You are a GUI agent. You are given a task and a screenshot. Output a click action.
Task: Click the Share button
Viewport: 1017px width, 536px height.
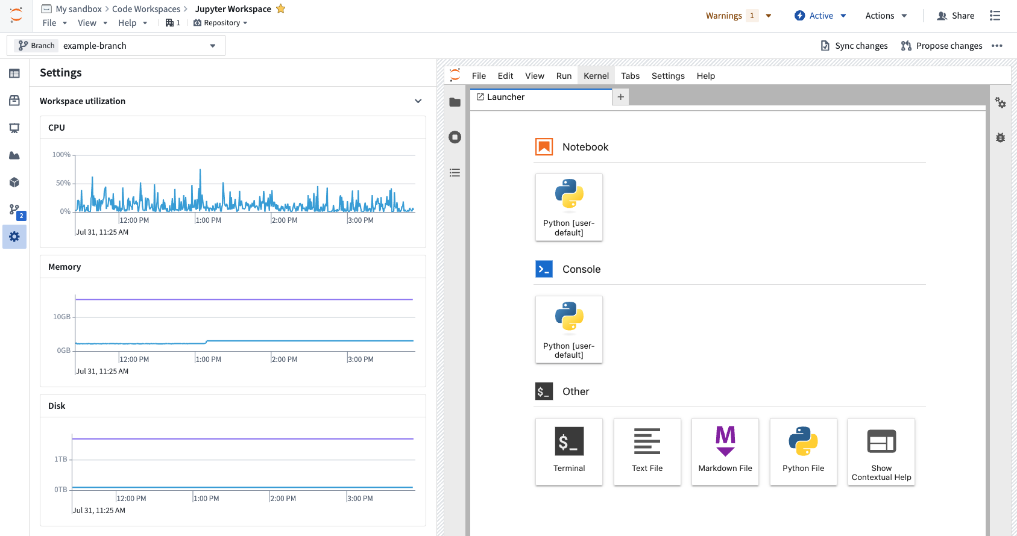click(956, 16)
